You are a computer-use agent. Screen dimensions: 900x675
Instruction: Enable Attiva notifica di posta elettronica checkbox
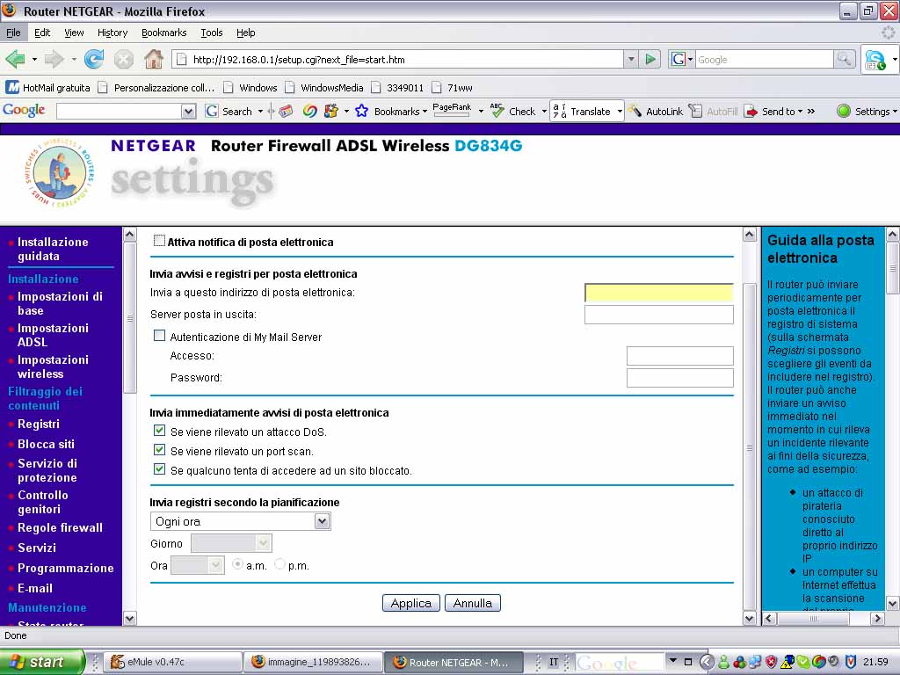[x=160, y=241]
